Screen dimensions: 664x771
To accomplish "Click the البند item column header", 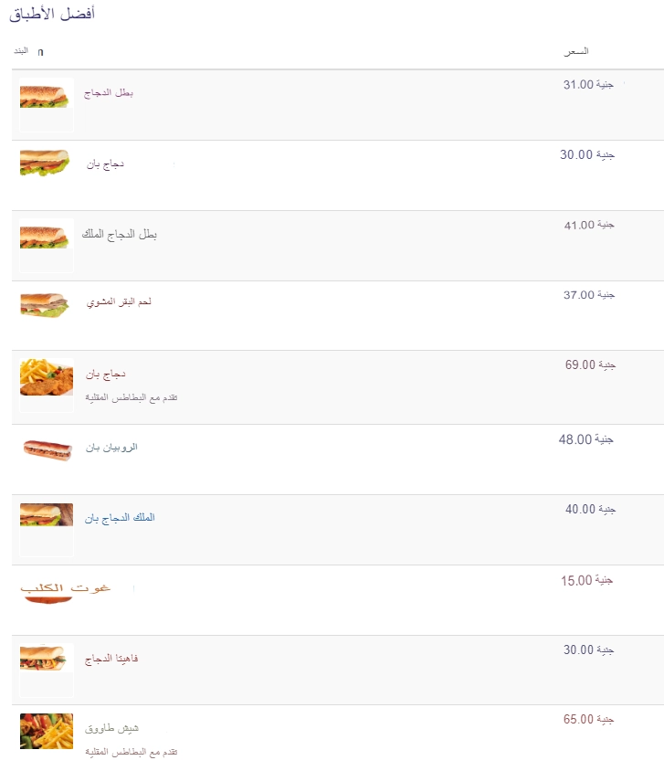I will 21,50.
